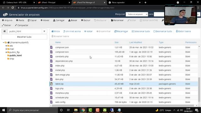
Task: Click the file icon of composer.json
Action: [52, 47]
